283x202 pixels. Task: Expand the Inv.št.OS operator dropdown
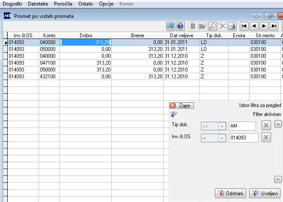coord(222,138)
